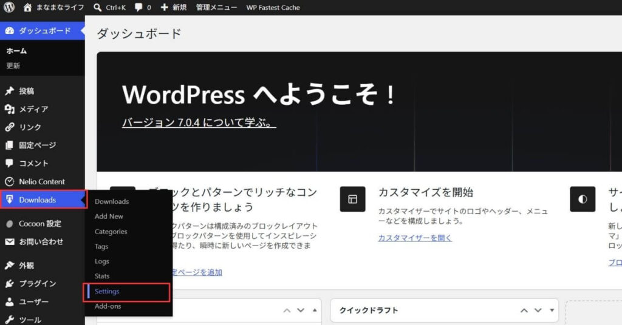Click the wrench icon beside ツール

(10, 320)
